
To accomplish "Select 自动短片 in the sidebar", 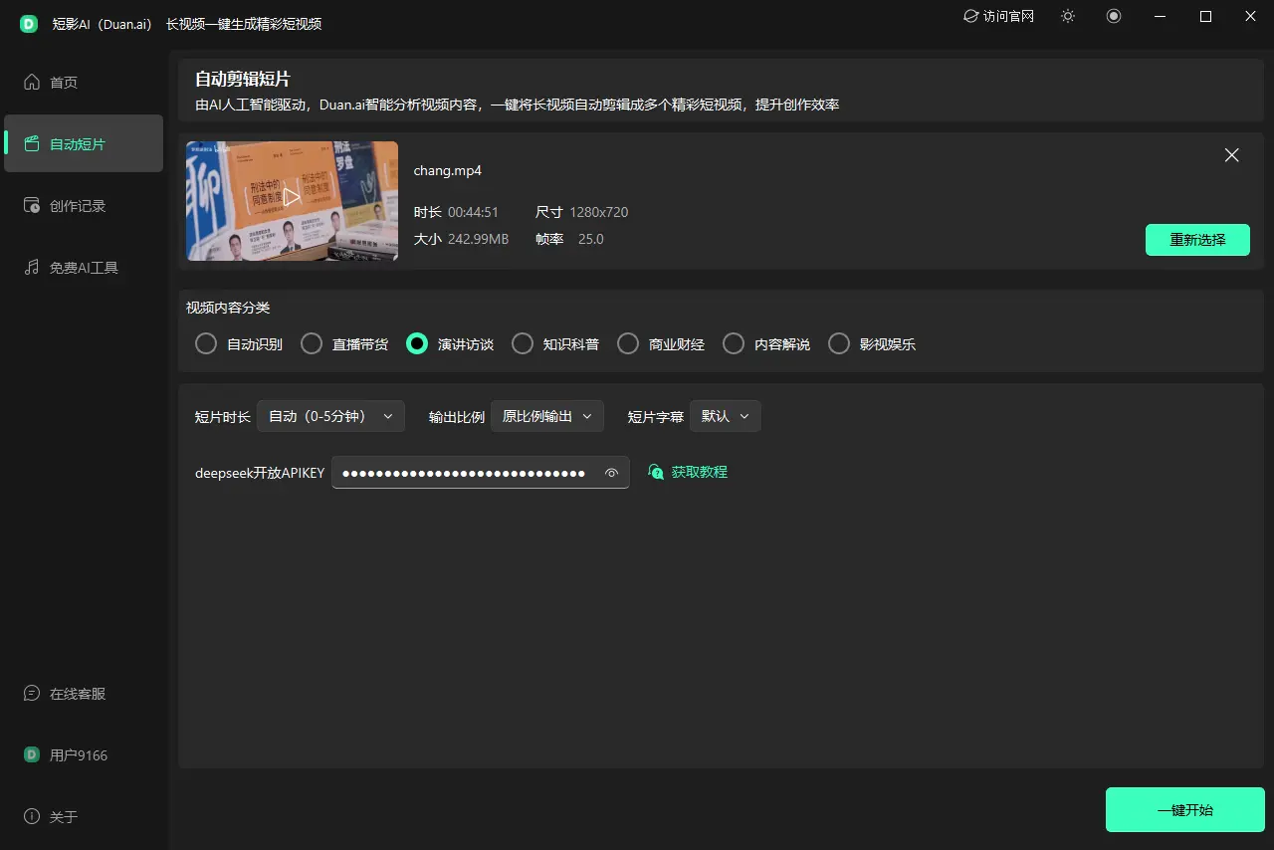I will pos(84,144).
